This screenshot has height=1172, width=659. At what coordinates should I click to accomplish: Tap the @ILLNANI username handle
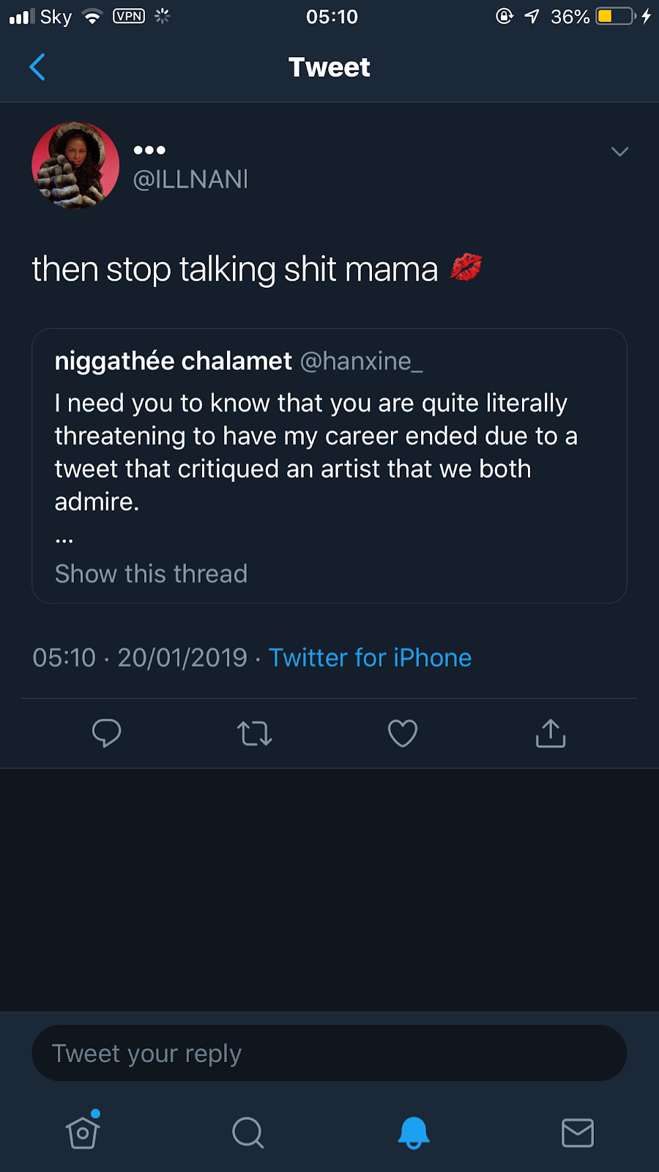(190, 179)
